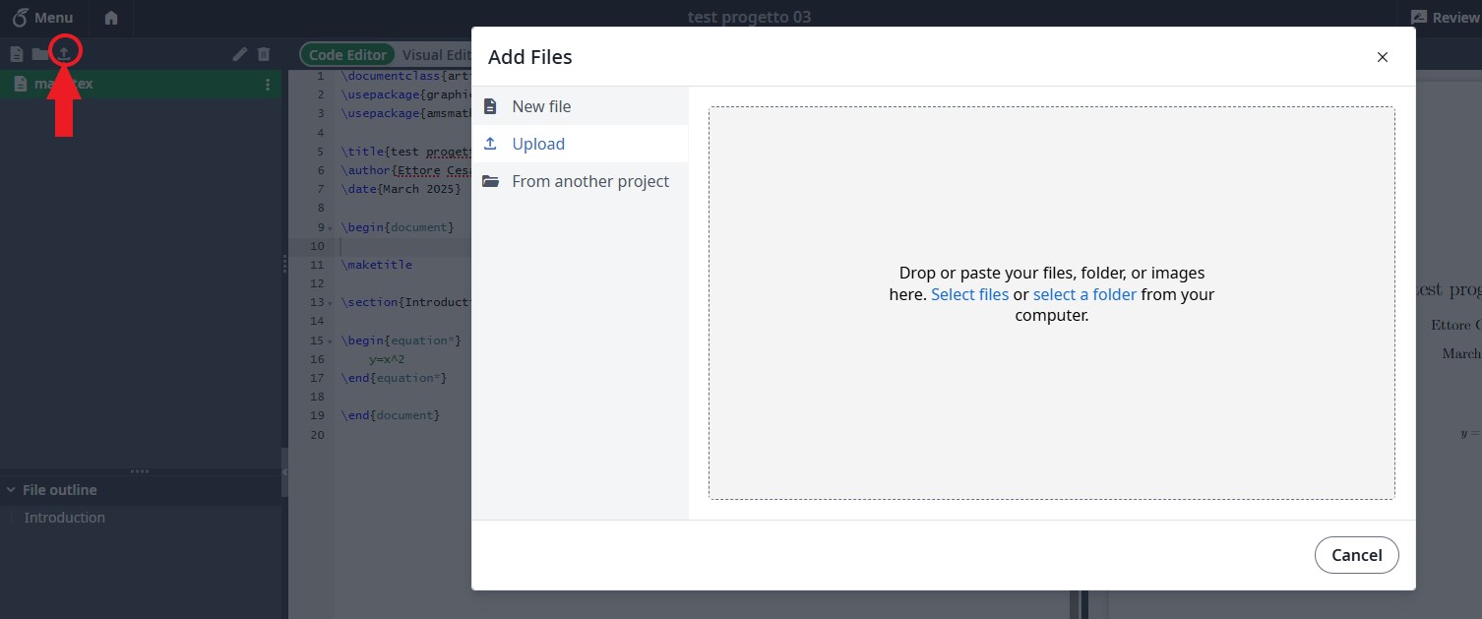Open the Review panel
Screen dimensions: 1482x619
[1445, 17]
